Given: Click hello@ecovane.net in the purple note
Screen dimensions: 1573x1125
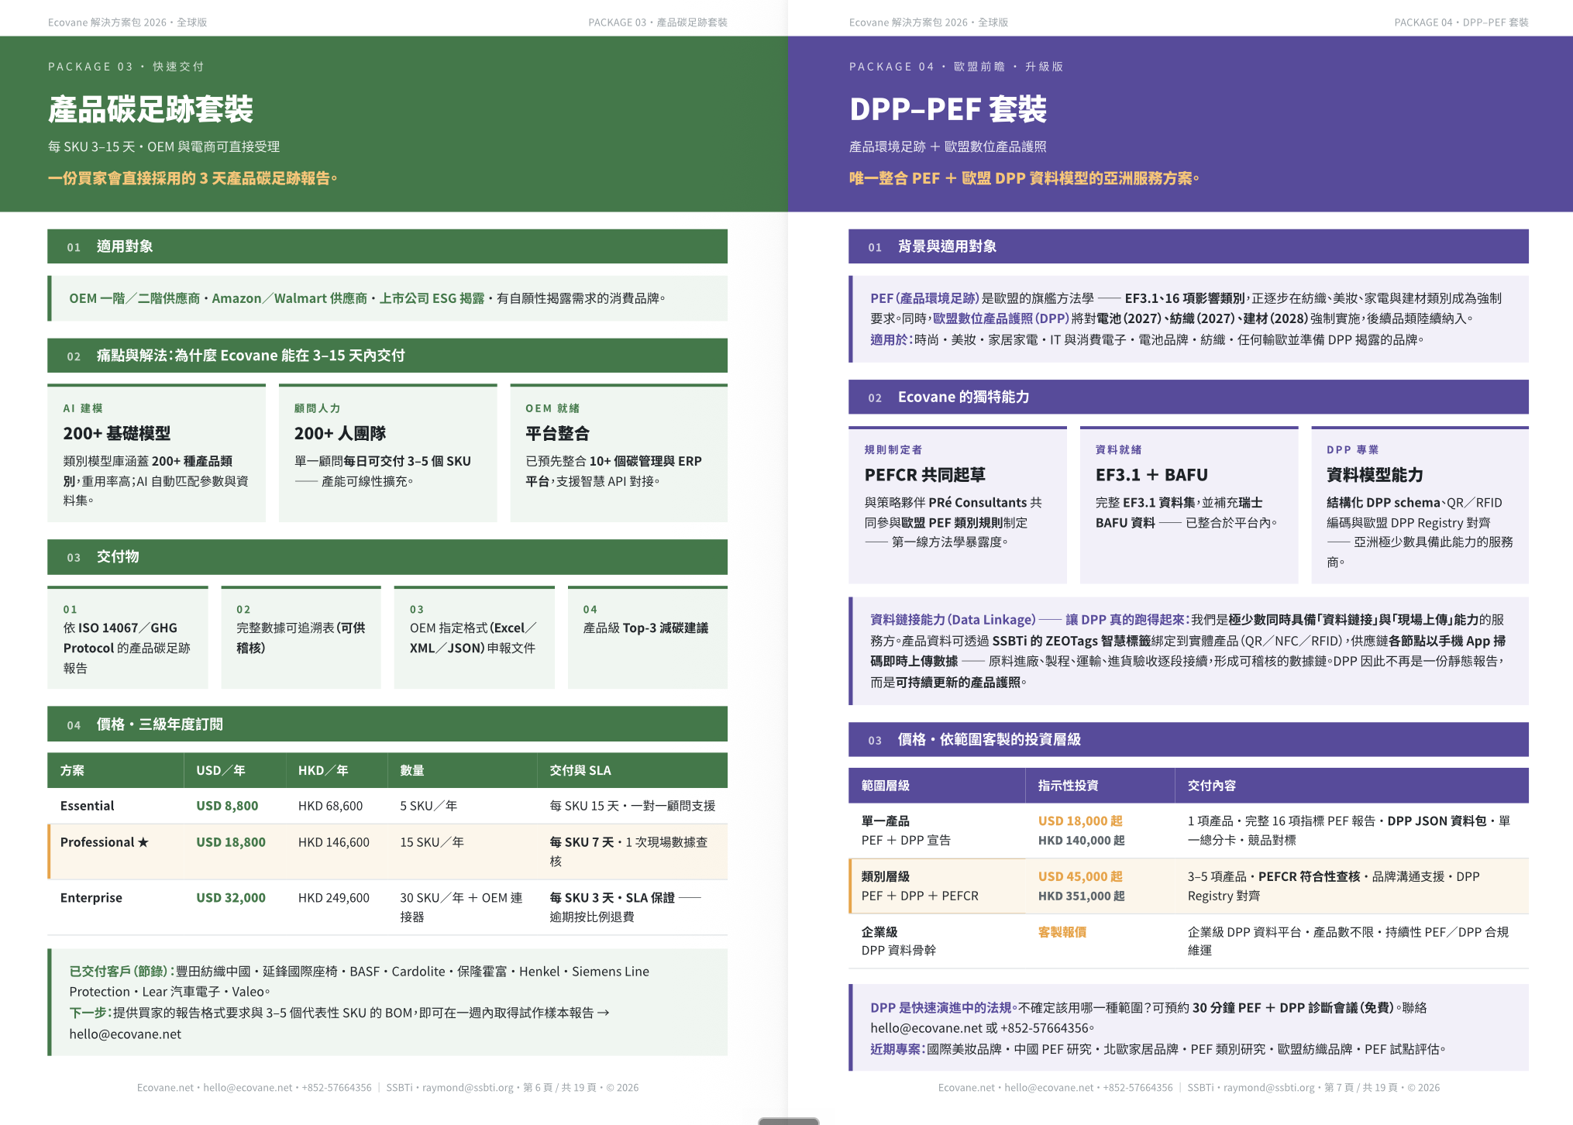Looking at the screenshot, I should point(926,1028).
